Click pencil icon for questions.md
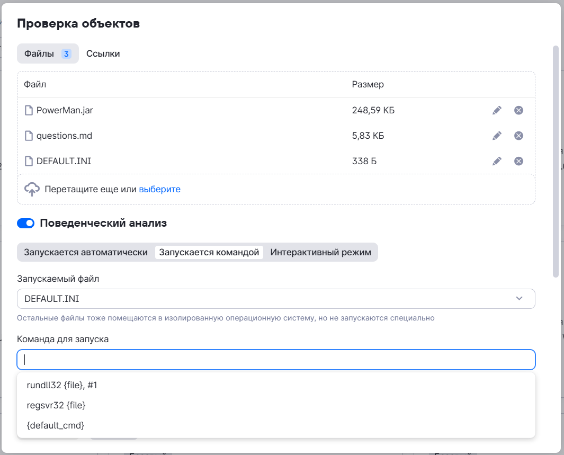Screen dimensions: 564x455 pyautogui.click(x=497, y=136)
